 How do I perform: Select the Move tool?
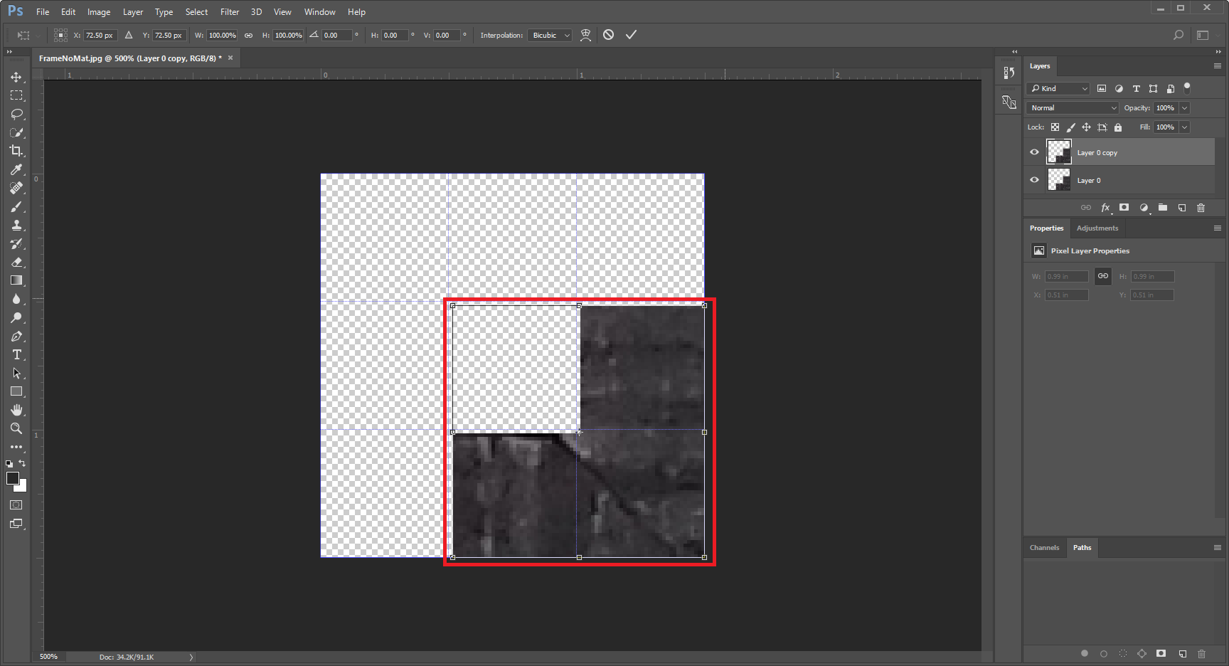(x=16, y=77)
